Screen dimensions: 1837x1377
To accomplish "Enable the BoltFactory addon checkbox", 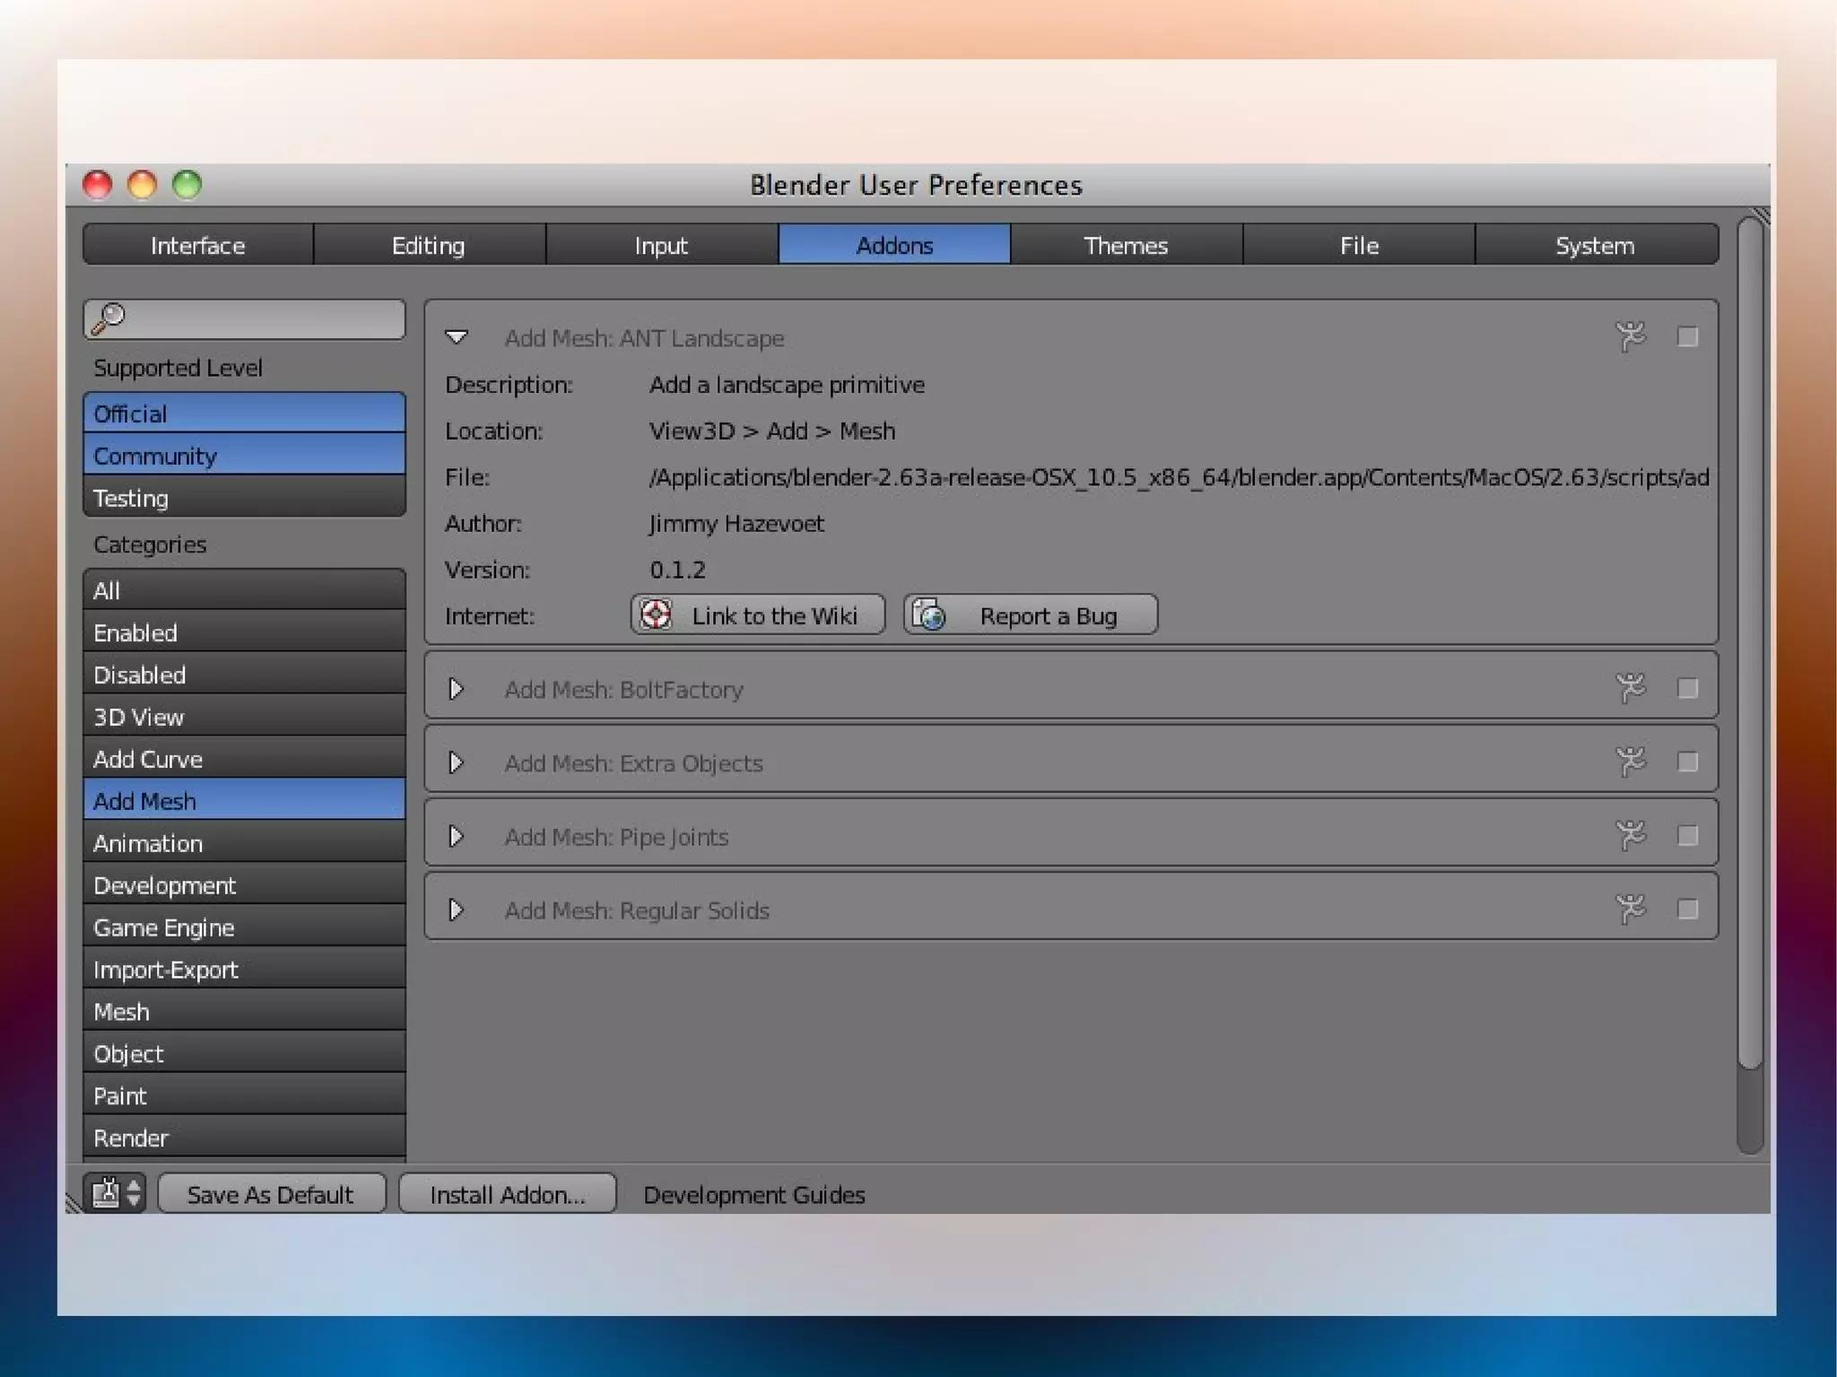I will (x=1687, y=688).
